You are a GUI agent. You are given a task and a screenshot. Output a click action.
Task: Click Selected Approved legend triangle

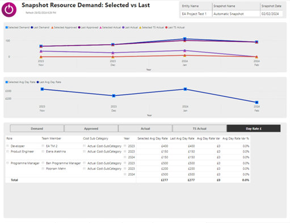pos(52,27)
